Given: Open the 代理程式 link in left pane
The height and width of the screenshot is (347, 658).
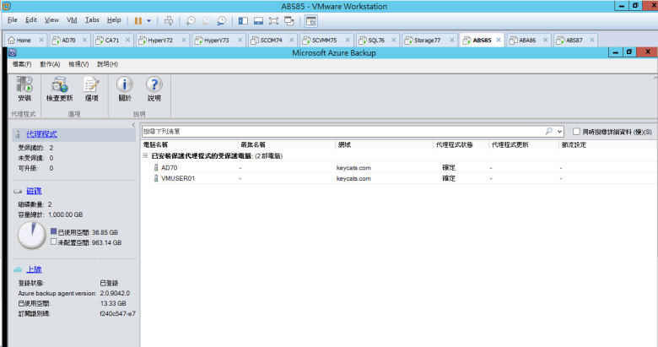Looking at the screenshot, I should point(41,134).
